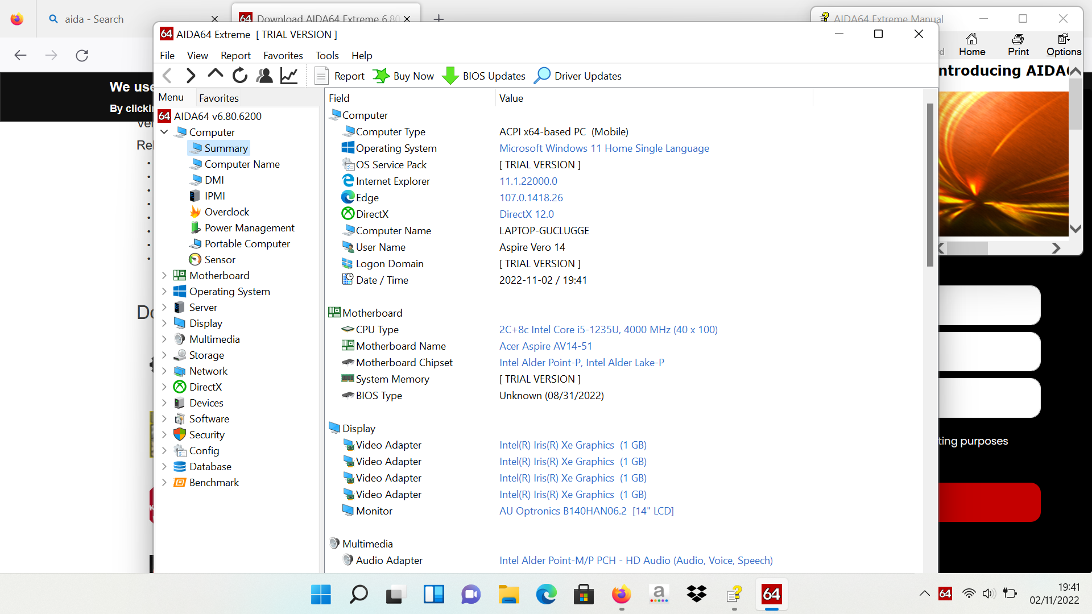Click the Config icon in the tree
This screenshot has width=1092, height=614.
point(180,450)
